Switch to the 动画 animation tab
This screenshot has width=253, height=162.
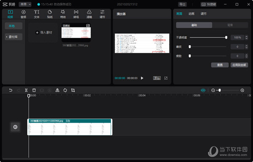tap(191, 14)
